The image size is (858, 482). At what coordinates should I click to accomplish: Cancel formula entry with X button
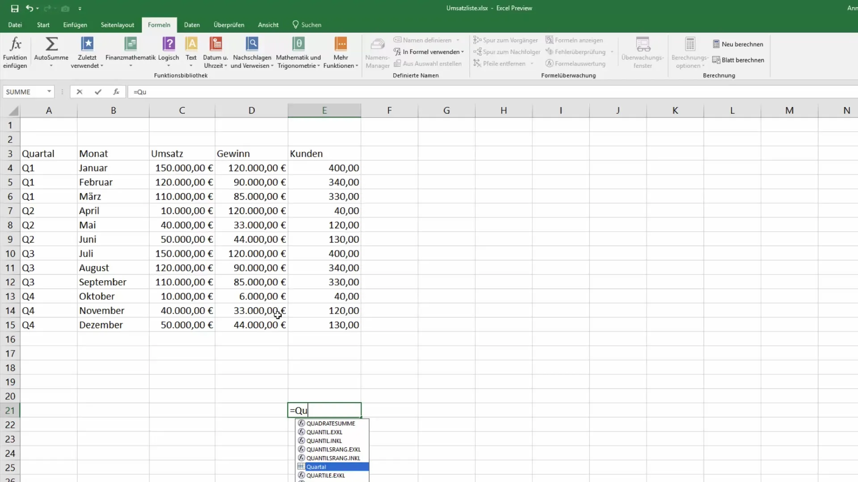(79, 92)
